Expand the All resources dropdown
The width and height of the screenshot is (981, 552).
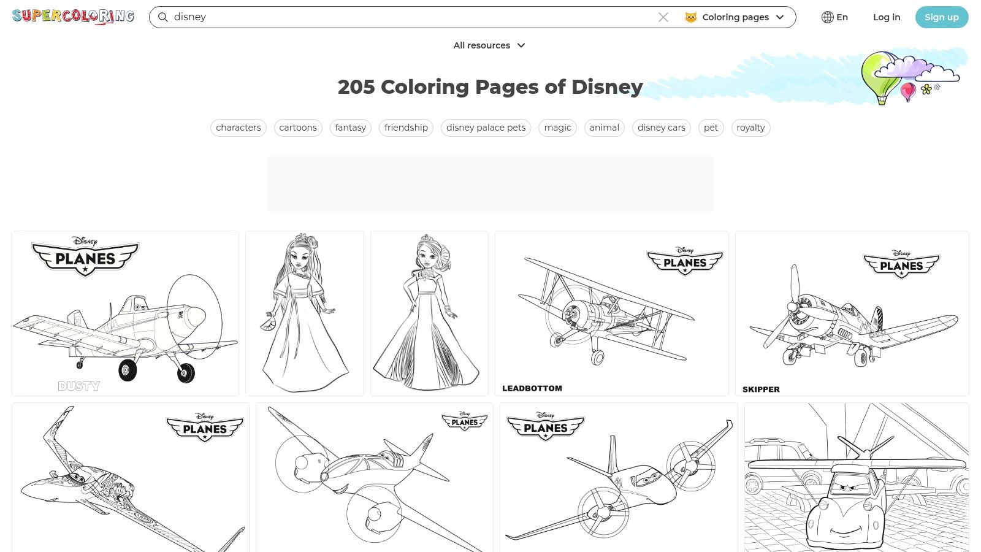tap(489, 45)
